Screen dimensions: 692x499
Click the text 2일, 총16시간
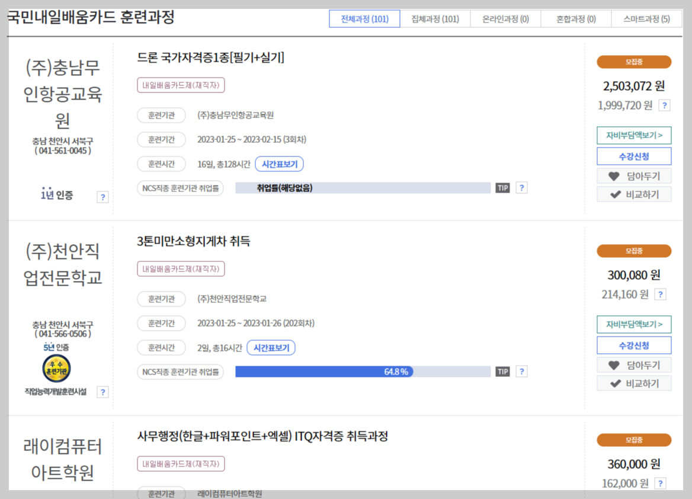[x=219, y=348]
